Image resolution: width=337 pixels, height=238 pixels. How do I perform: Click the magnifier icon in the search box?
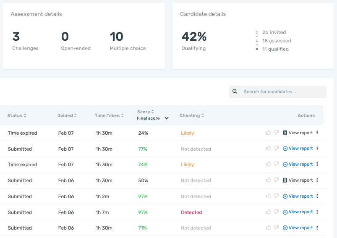[x=235, y=92]
